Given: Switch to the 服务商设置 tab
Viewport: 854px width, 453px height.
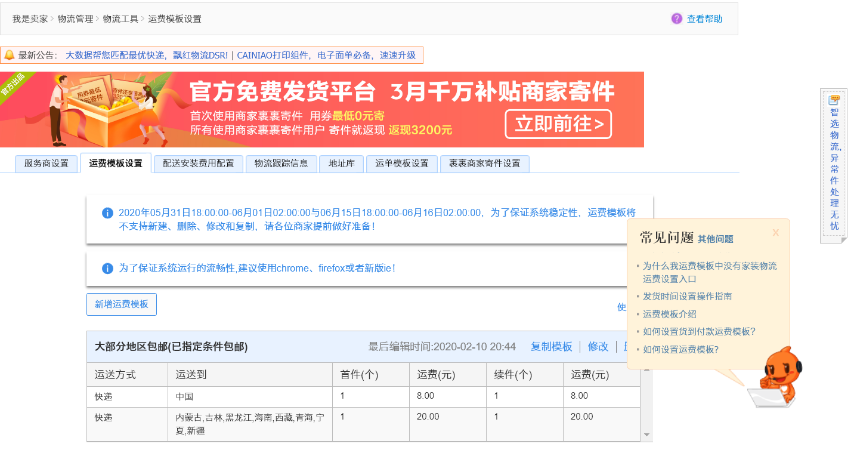Looking at the screenshot, I should (x=46, y=163).
